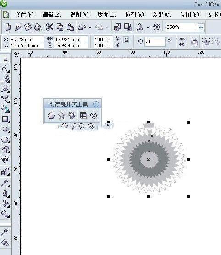Choose Complex star in object flyout
Viewport: 221px width, 255px height.
click(x=72, y=115)
